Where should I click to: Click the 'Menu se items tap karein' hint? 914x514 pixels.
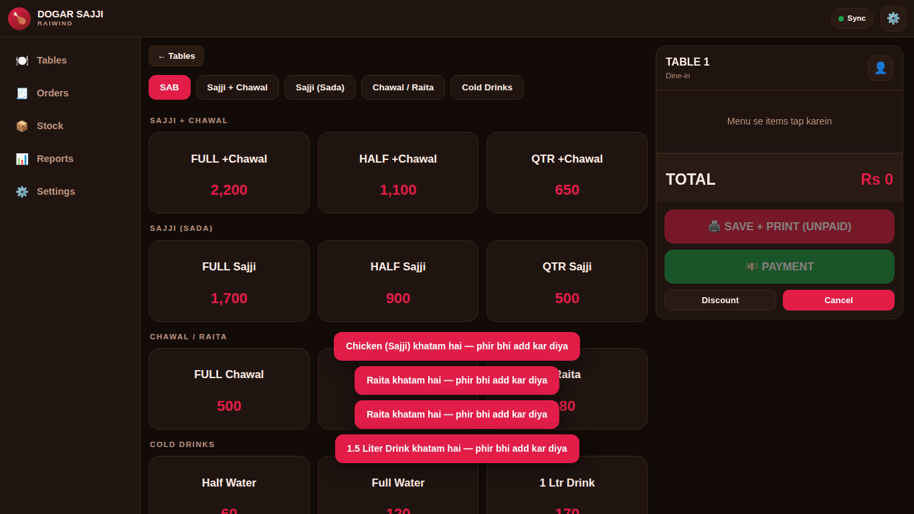[x=780, y=121]
